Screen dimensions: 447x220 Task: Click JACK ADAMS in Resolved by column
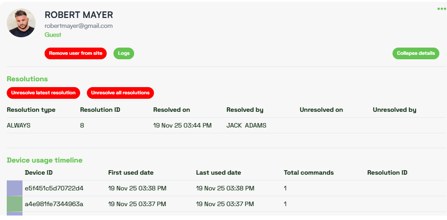[246, 126]
